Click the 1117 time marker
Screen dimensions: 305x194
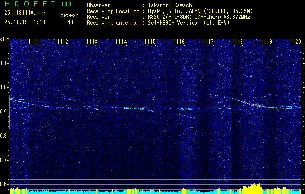(x=208, y=42)
